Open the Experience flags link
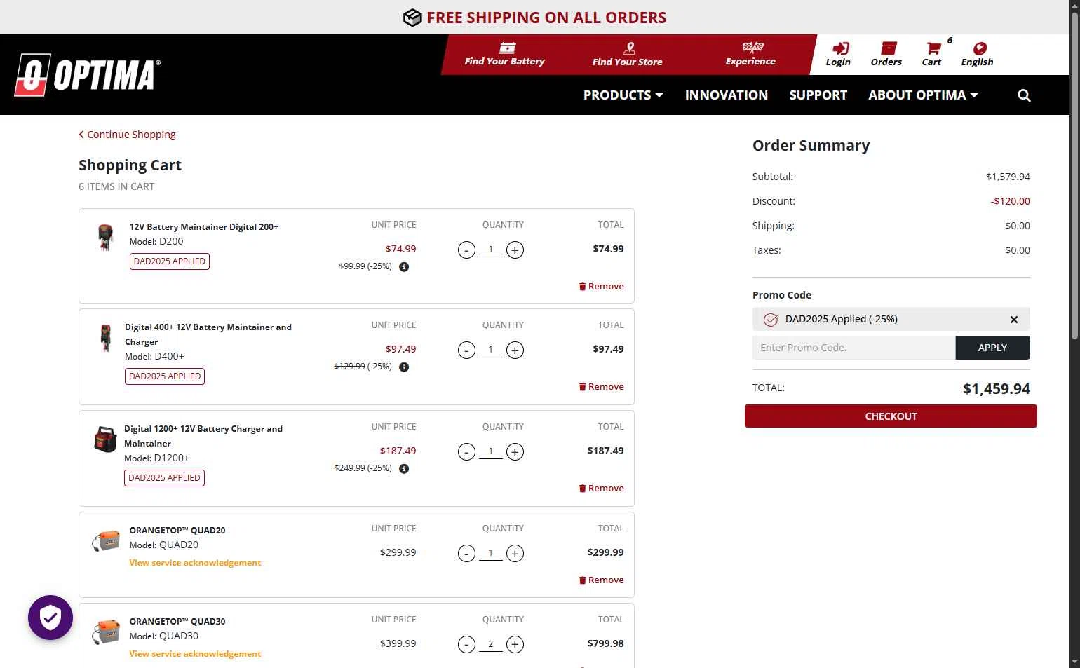1080x668 pixels. tap(750, 55)
